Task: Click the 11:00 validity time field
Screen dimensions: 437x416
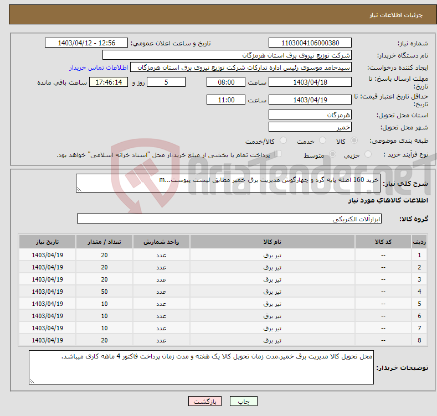Action: [226, 100]
